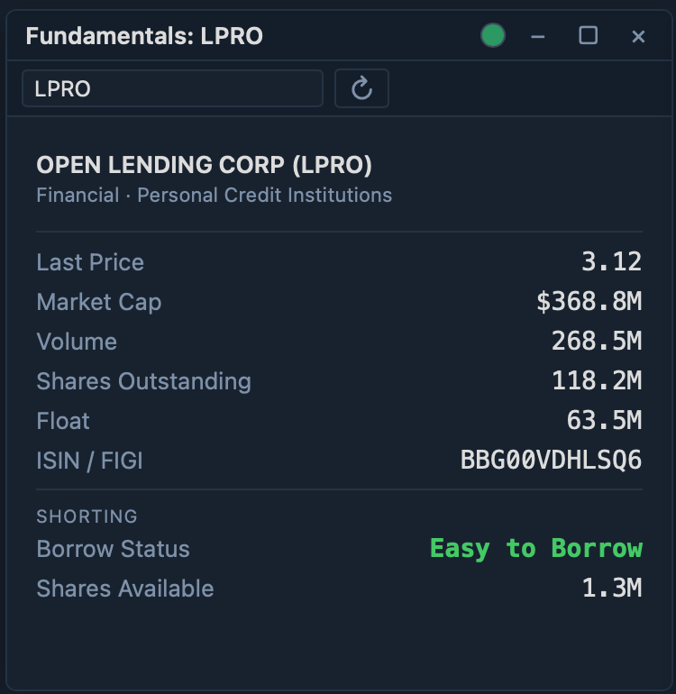
Task: Select the volume value 268.5M
Action: [x=597, y=342]
